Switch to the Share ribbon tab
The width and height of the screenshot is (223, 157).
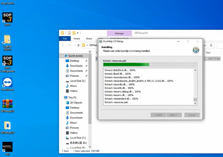tap(89, 39)
